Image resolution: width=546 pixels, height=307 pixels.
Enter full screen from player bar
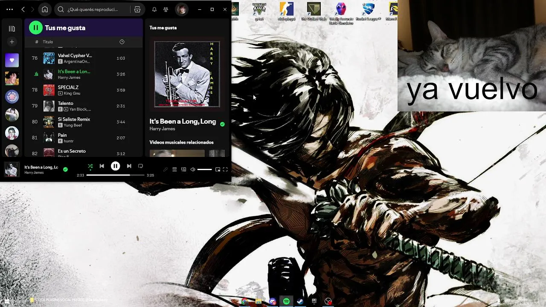(x=225, y=169)
